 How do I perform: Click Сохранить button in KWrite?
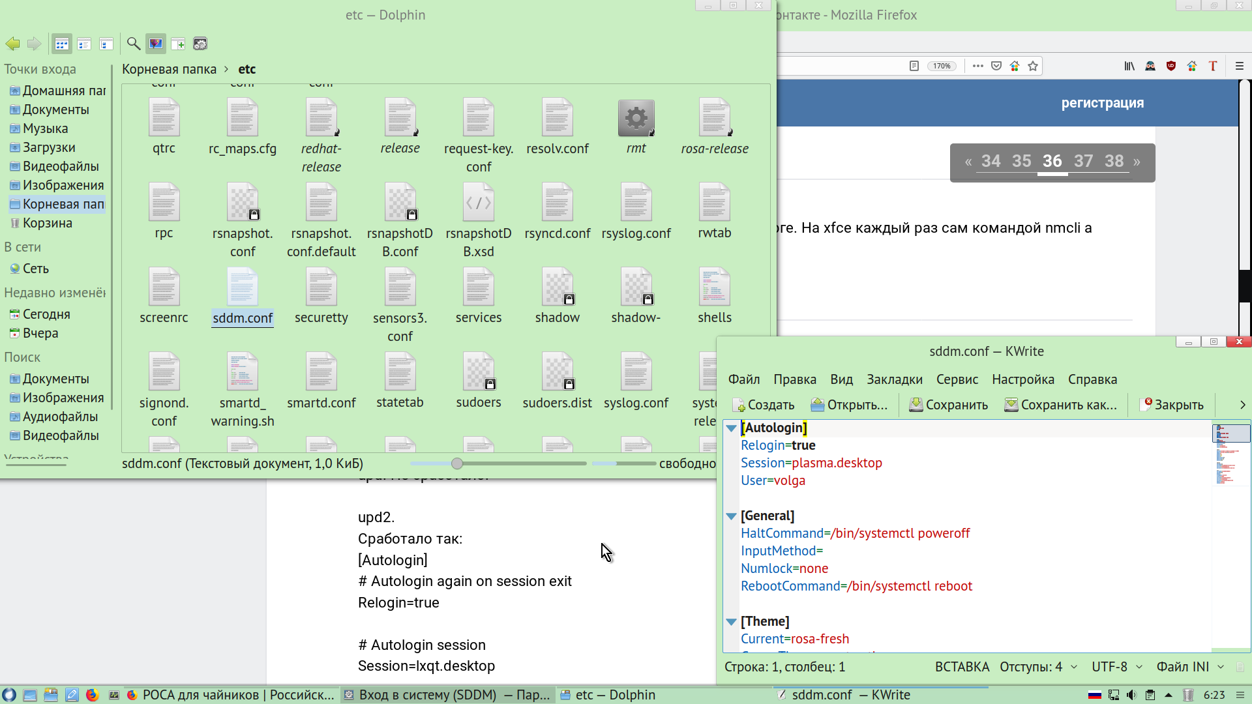[949, 405]
